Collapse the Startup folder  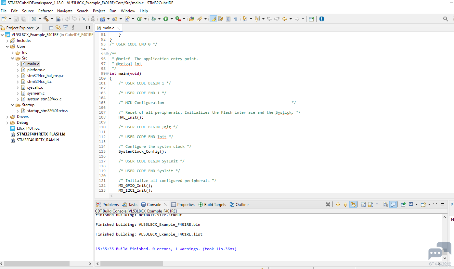tap(13, 105)
